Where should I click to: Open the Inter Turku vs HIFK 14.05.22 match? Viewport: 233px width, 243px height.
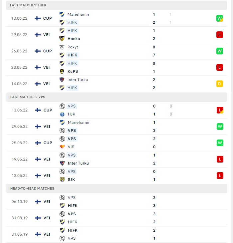pyautogui.click(x=116, y=84)
